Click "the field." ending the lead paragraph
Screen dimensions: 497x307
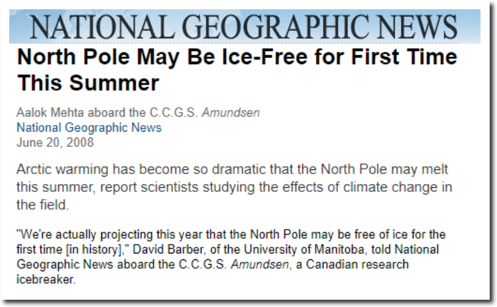[42, 204]
